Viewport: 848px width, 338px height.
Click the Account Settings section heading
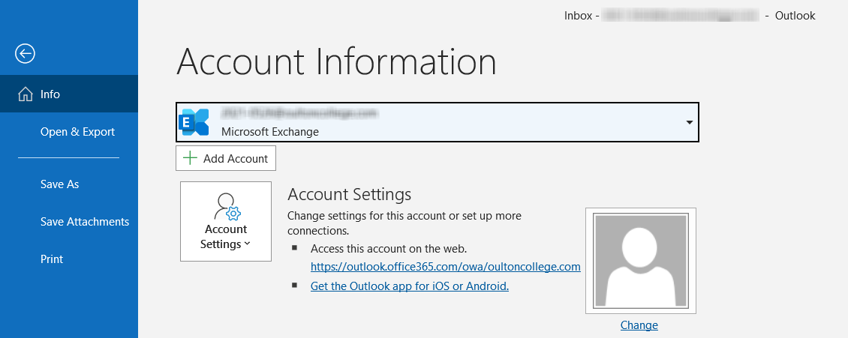pyautogui.click(x=350, y=194)
